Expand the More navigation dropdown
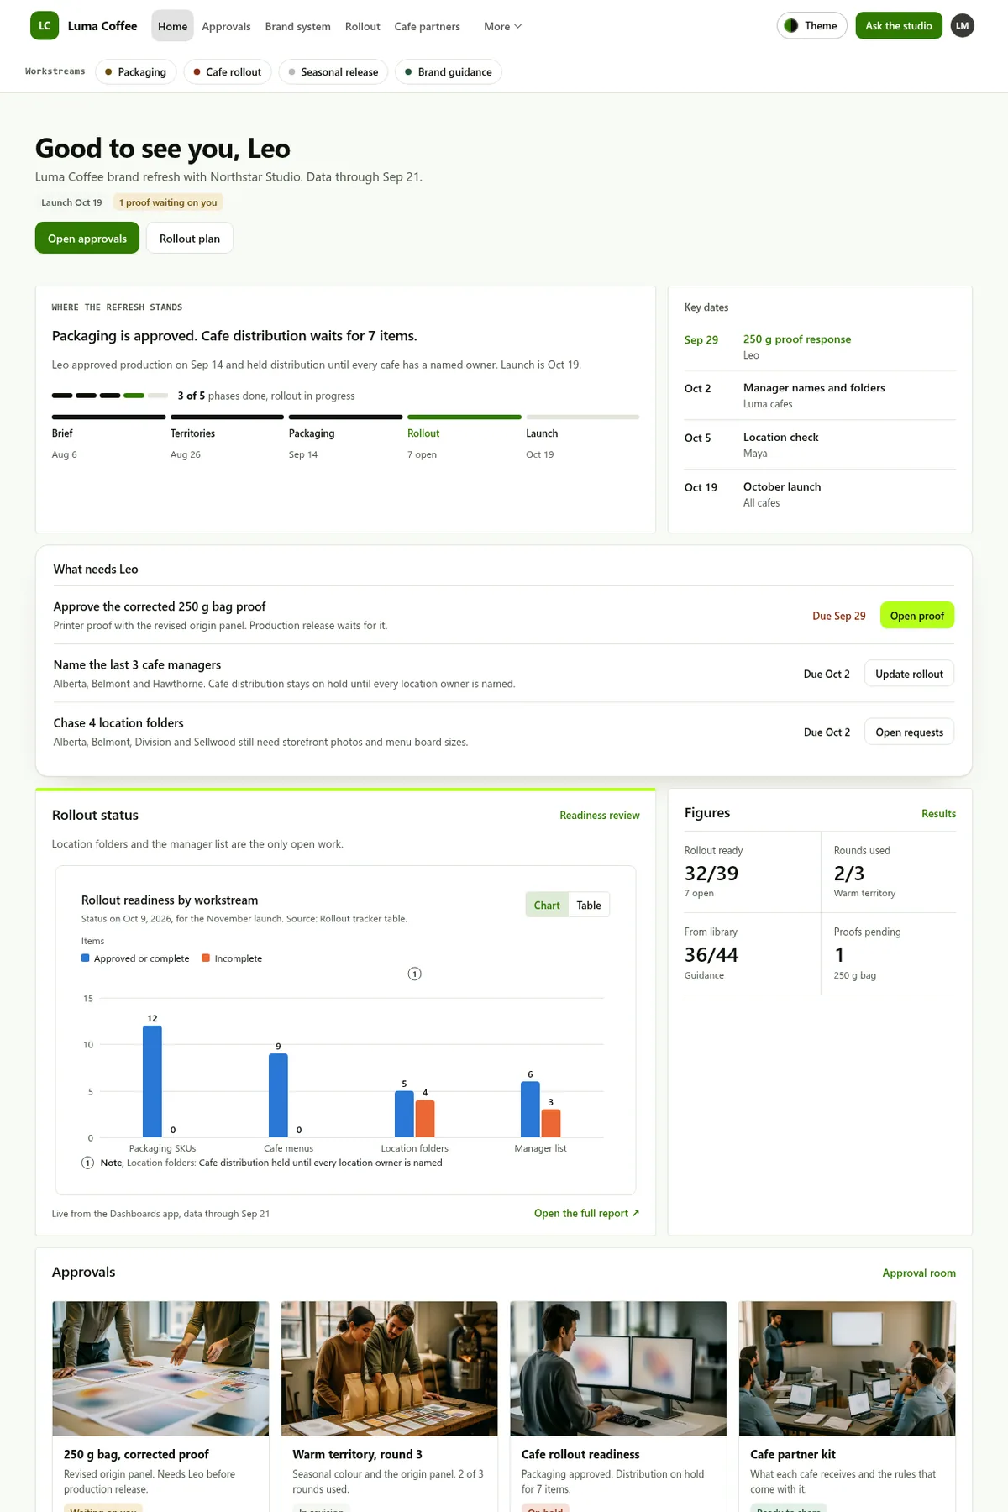This screenshot has width=1008, height=1512. [x=502, y=27]
